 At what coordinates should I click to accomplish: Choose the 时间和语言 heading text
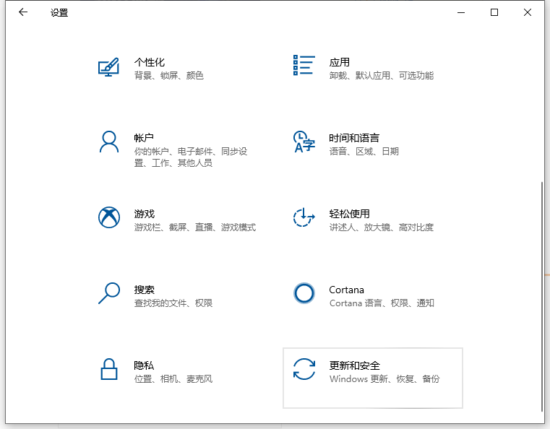pos(353,138)
